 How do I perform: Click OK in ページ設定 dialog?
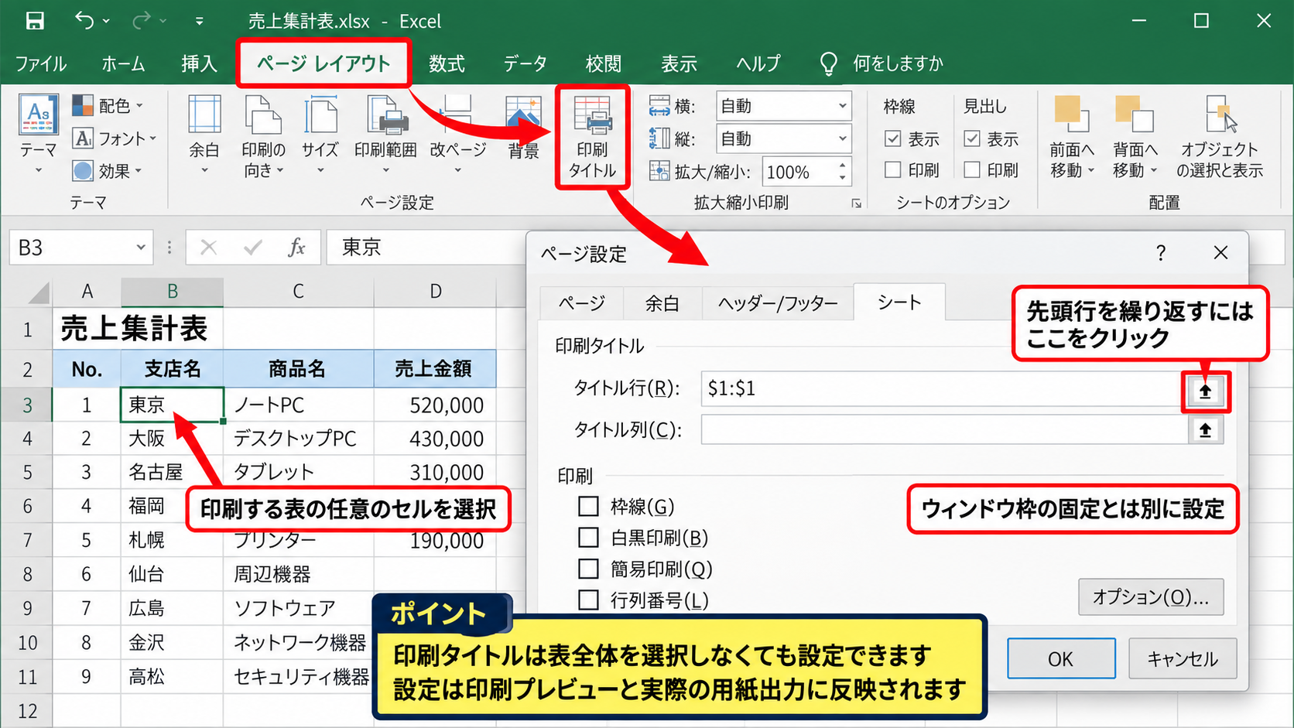click(1061, 659)
